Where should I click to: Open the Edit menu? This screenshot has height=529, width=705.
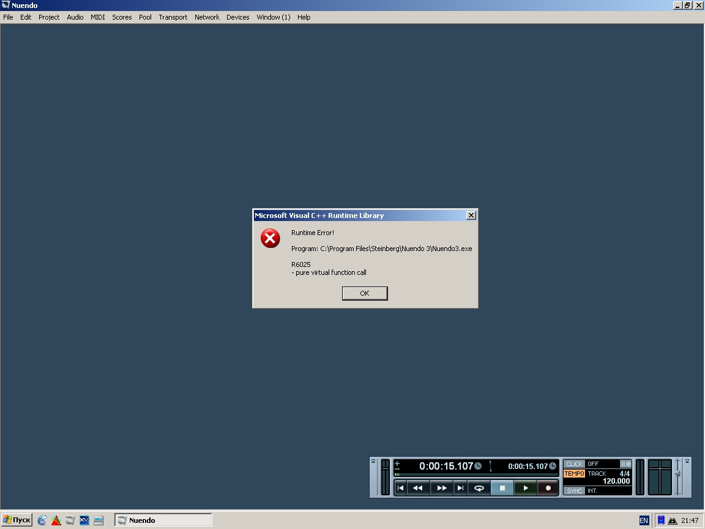pos(26,17)
